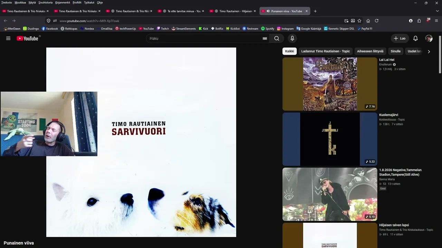Open the list all tabs dropdown
The height and width of the screenshot is (248, 442).
pyautogui.click(x=437, y=11)
